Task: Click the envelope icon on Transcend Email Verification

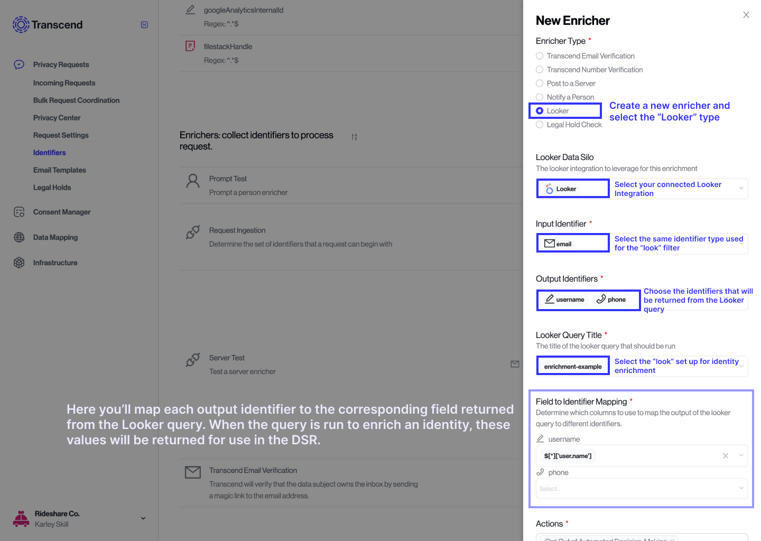Action: [192, 472]
